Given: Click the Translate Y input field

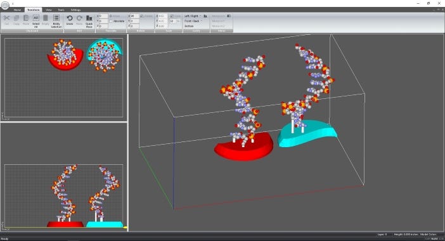Looking at the screenshot, I should (x=103, y=21).
